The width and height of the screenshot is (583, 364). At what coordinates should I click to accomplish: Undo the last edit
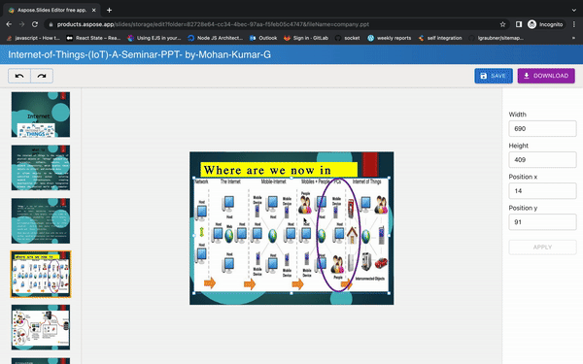pyautogui.click(x=19, y=76)
